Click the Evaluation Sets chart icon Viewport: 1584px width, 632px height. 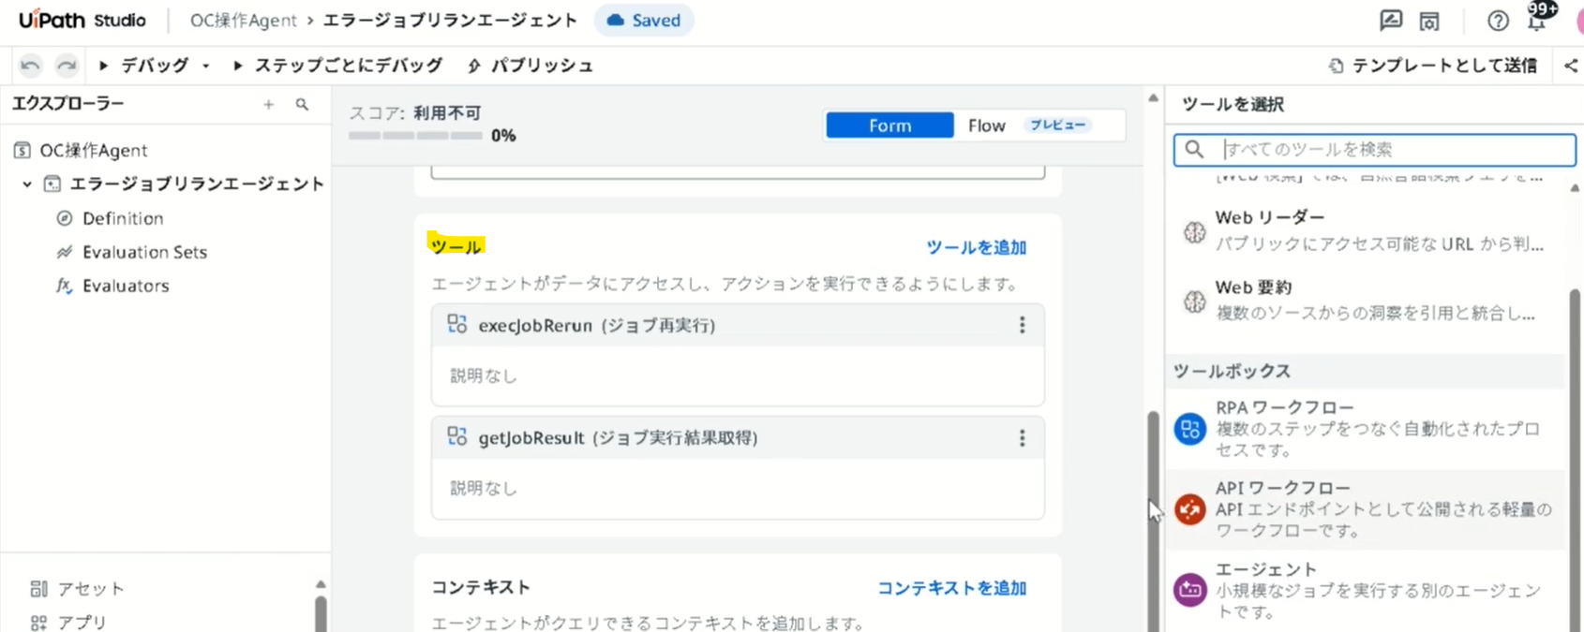(65, 252)
